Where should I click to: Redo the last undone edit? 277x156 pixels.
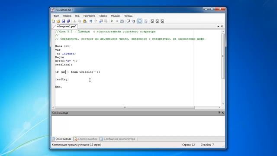96,21
